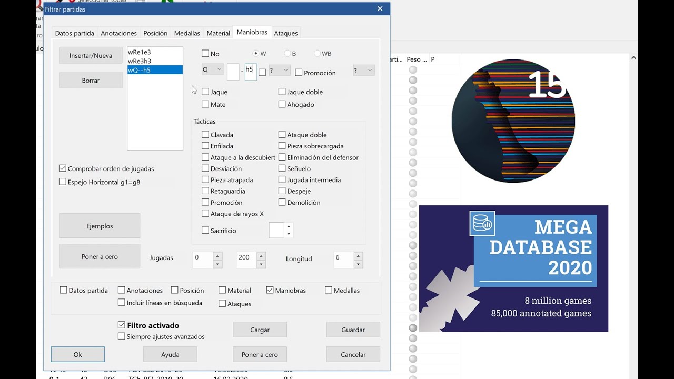Enable Incluir líneas en búsqueda
This screenshot has width=674, height=379.
point(122,303)
